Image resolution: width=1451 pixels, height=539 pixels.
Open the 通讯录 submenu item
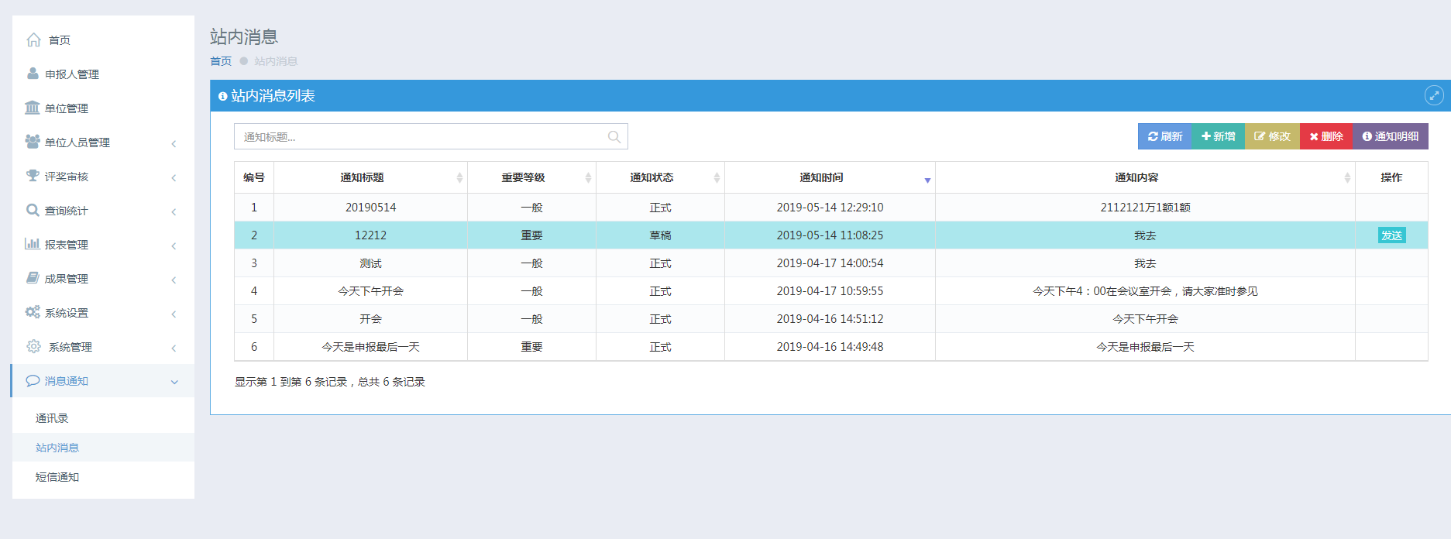[103, 417]
